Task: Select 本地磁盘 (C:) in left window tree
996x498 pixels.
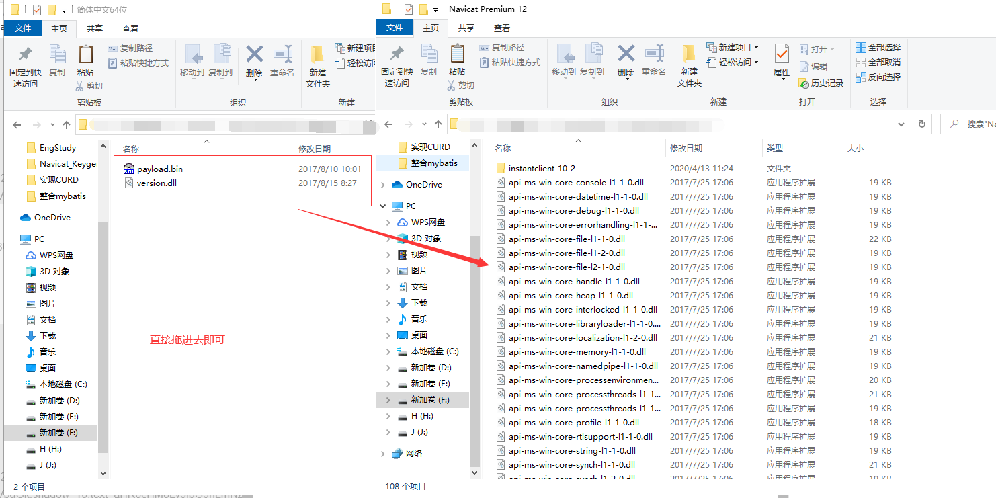Action: pos(56,384)
